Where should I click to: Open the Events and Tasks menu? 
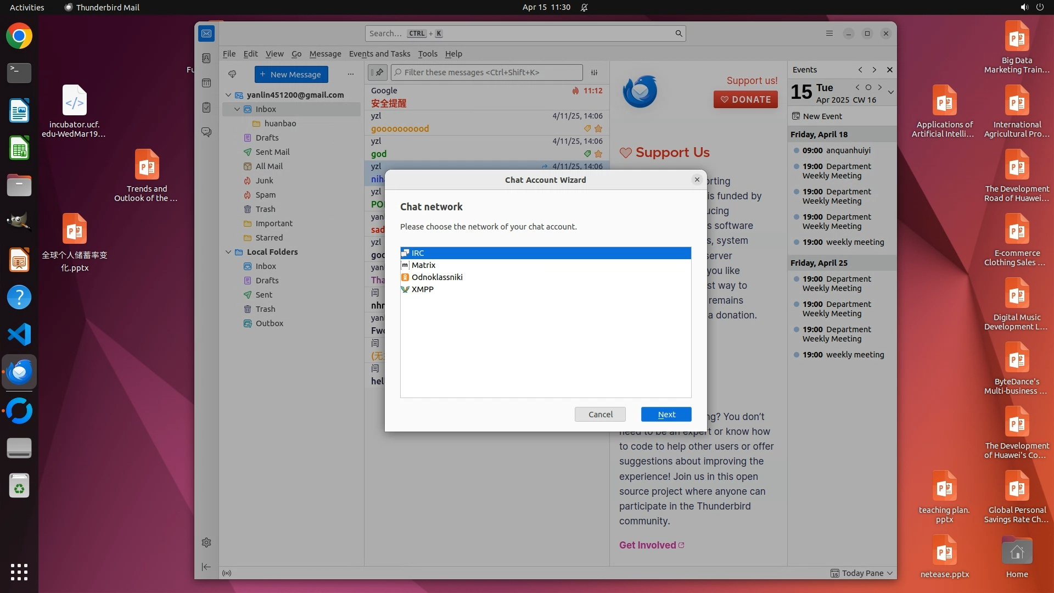click(x=379, y=54)
